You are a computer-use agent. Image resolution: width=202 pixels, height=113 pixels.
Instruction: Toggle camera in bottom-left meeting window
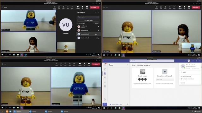tap(80, 64)
